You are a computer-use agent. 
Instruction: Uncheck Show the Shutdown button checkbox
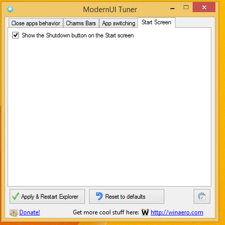15,35
